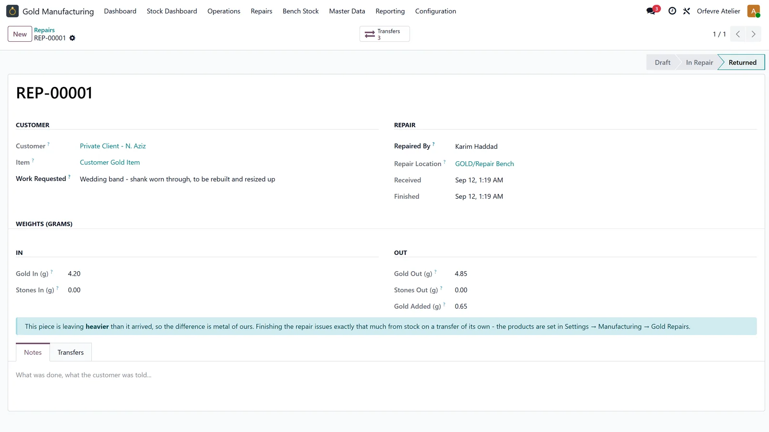
Task: Open the activities clock icon
Action: 672,11
